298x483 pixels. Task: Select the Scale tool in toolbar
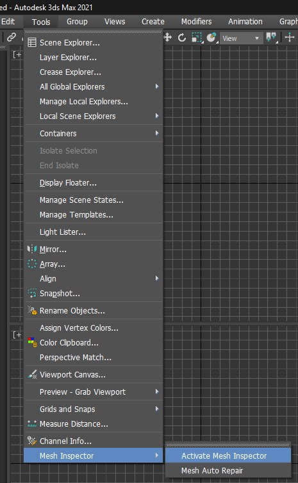(197, 38)
